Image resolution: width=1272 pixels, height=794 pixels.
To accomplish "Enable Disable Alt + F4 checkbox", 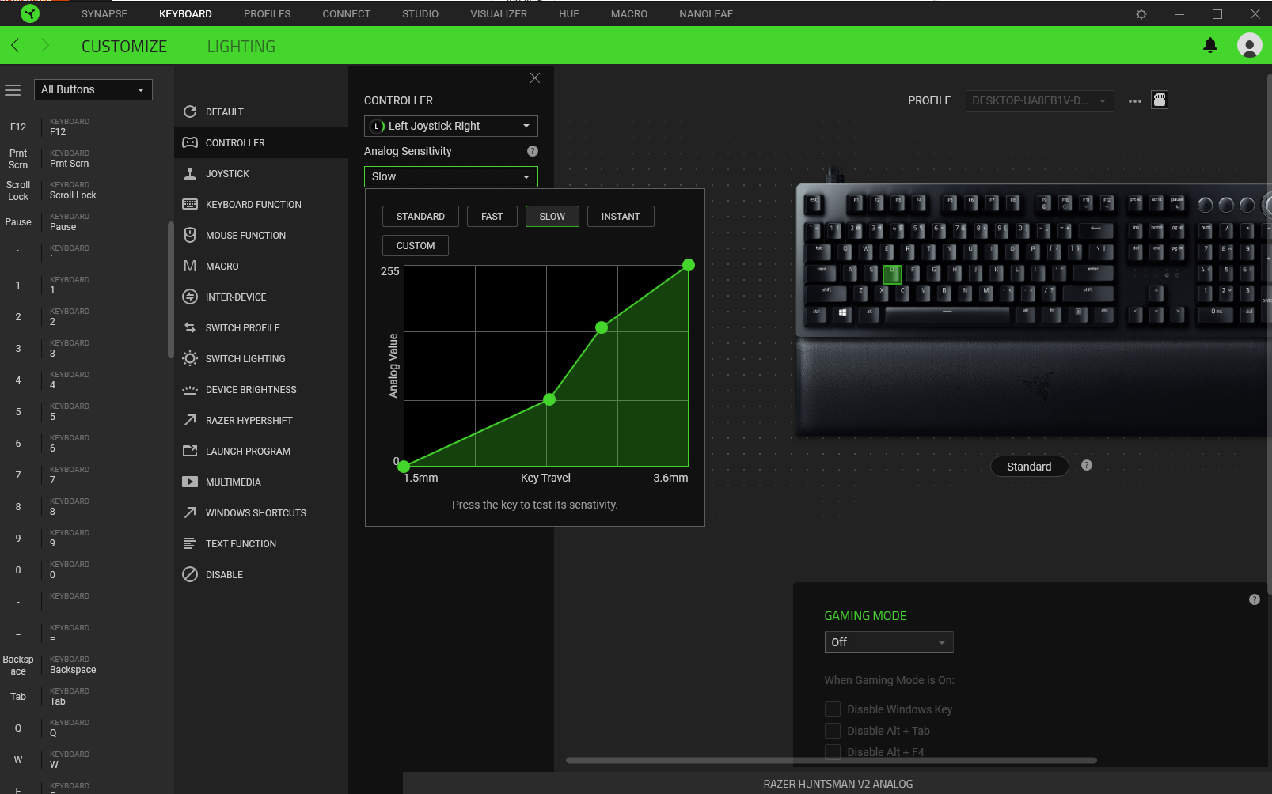I will pos(833,752).
